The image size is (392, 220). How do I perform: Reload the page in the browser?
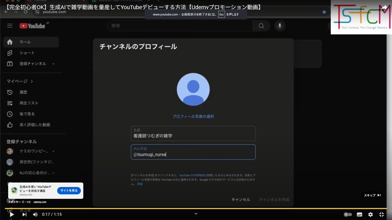25,12
